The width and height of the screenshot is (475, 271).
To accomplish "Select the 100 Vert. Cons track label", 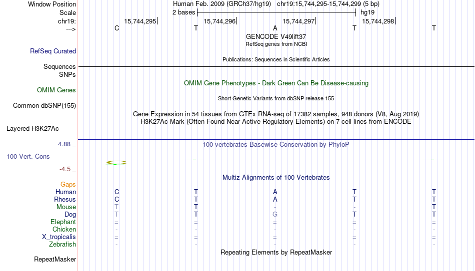I will [x=28, y=156].
